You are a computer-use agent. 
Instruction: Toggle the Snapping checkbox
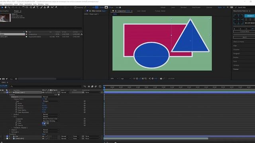click(x=75, y=8)
